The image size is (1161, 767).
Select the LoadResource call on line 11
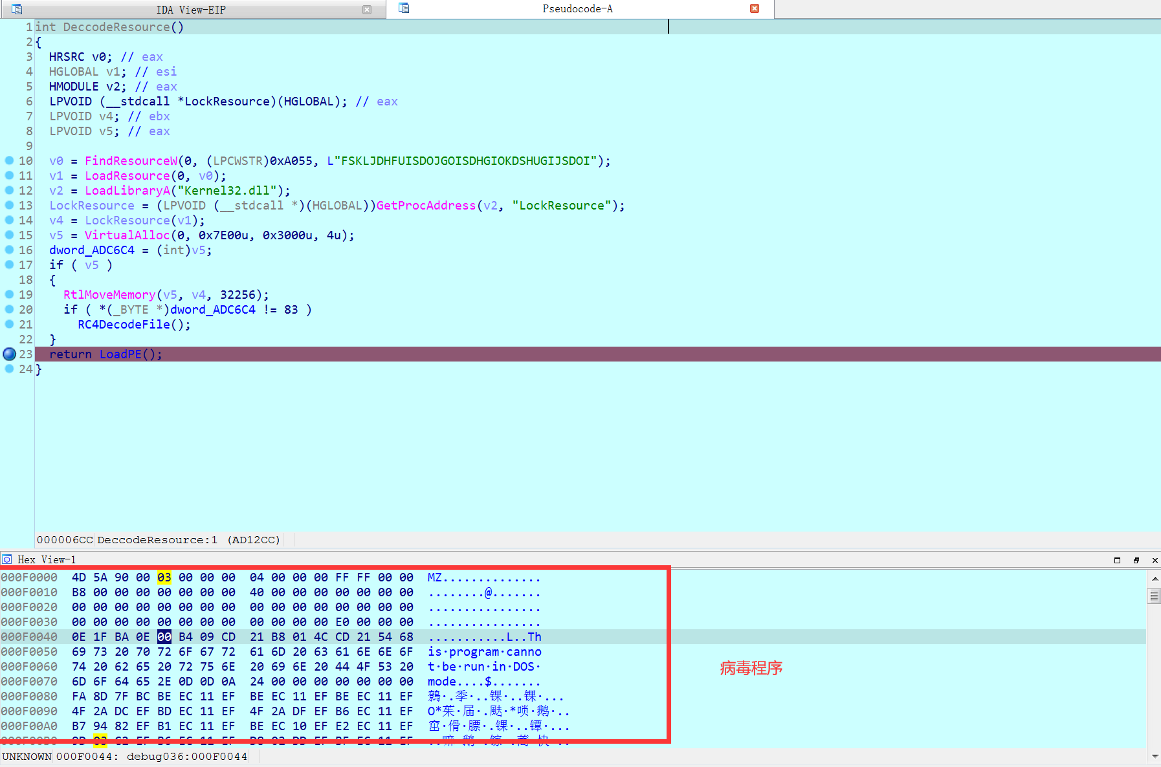click(127, 176)
